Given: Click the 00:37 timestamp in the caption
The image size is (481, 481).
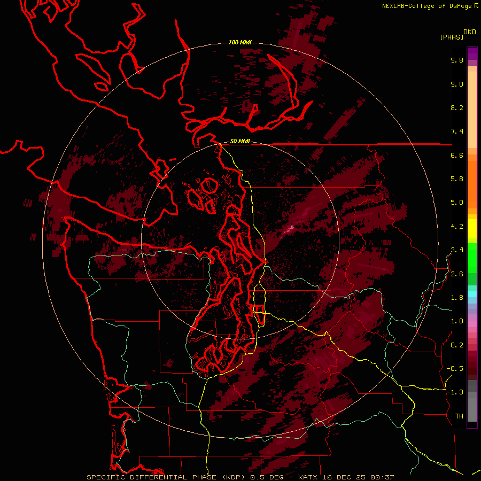Looking at the screenshot, I should pos(382,477).
